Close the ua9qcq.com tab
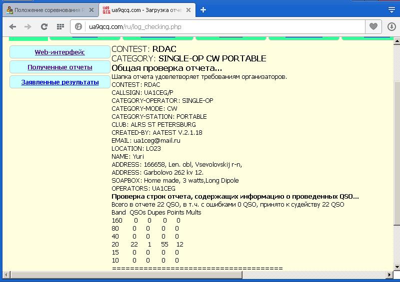The image size is (400, 282). tap(188, 10)
